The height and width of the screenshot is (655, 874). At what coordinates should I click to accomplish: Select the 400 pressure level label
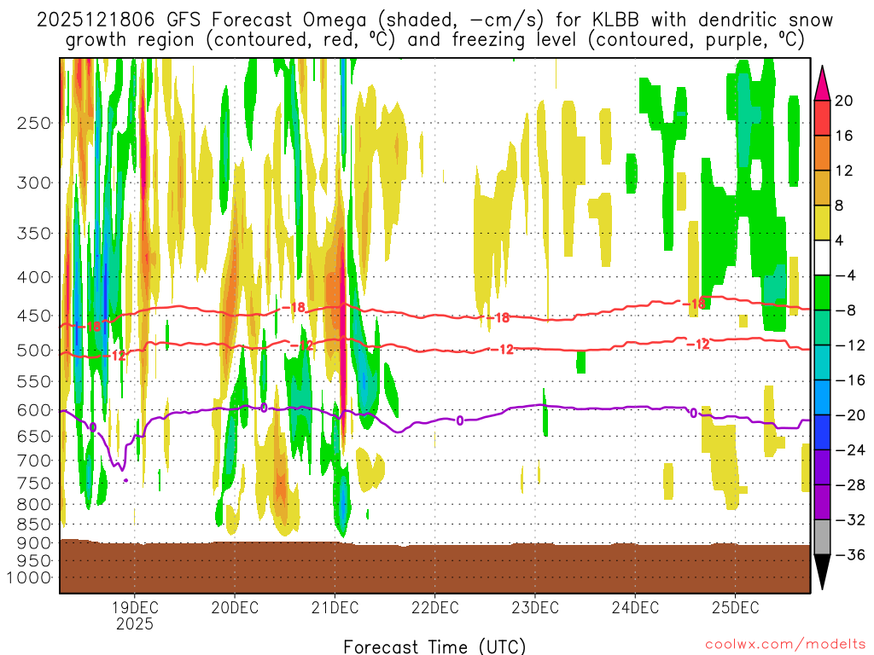(34, 277)
